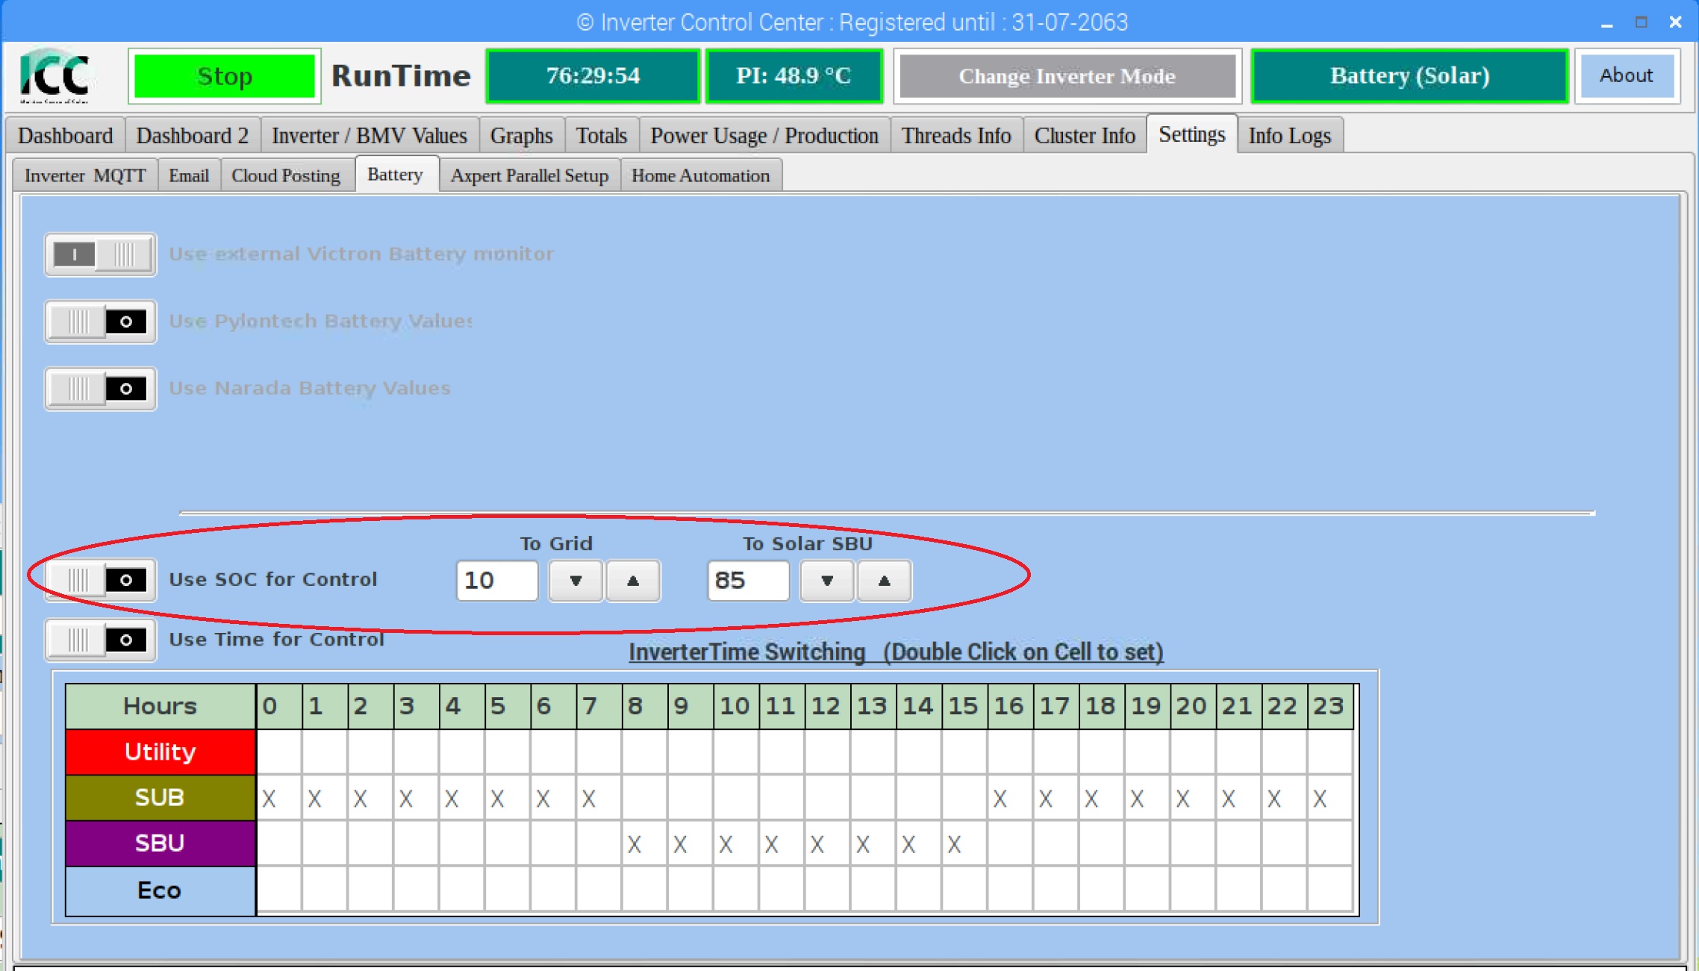
Task: Click the To Solar SBU value field
Action: [747, 581]
